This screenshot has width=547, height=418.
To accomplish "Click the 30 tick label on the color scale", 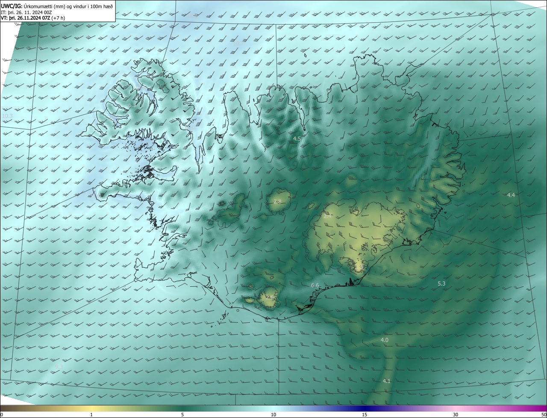I will tap(456, 415).
